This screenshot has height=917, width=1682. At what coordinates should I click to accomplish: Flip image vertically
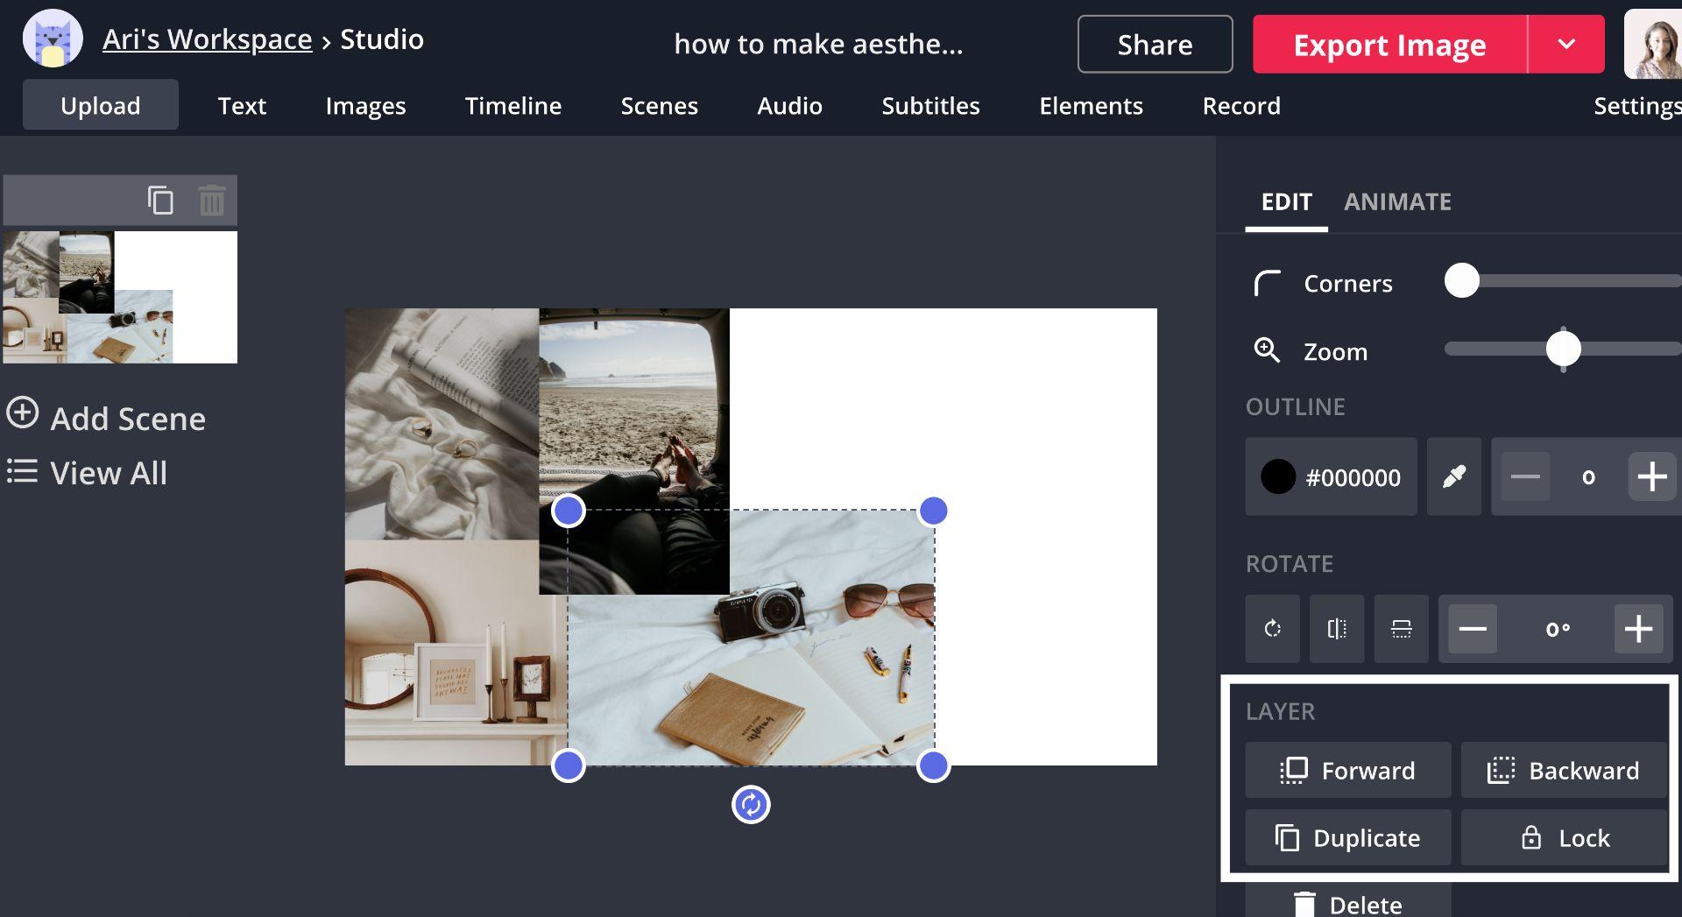coord(1401,629)
